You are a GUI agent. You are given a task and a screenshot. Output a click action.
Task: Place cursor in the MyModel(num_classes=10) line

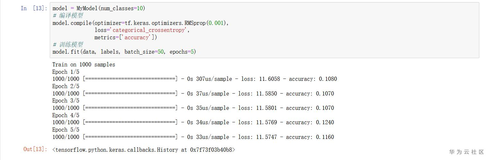click(x=99, y=8)
